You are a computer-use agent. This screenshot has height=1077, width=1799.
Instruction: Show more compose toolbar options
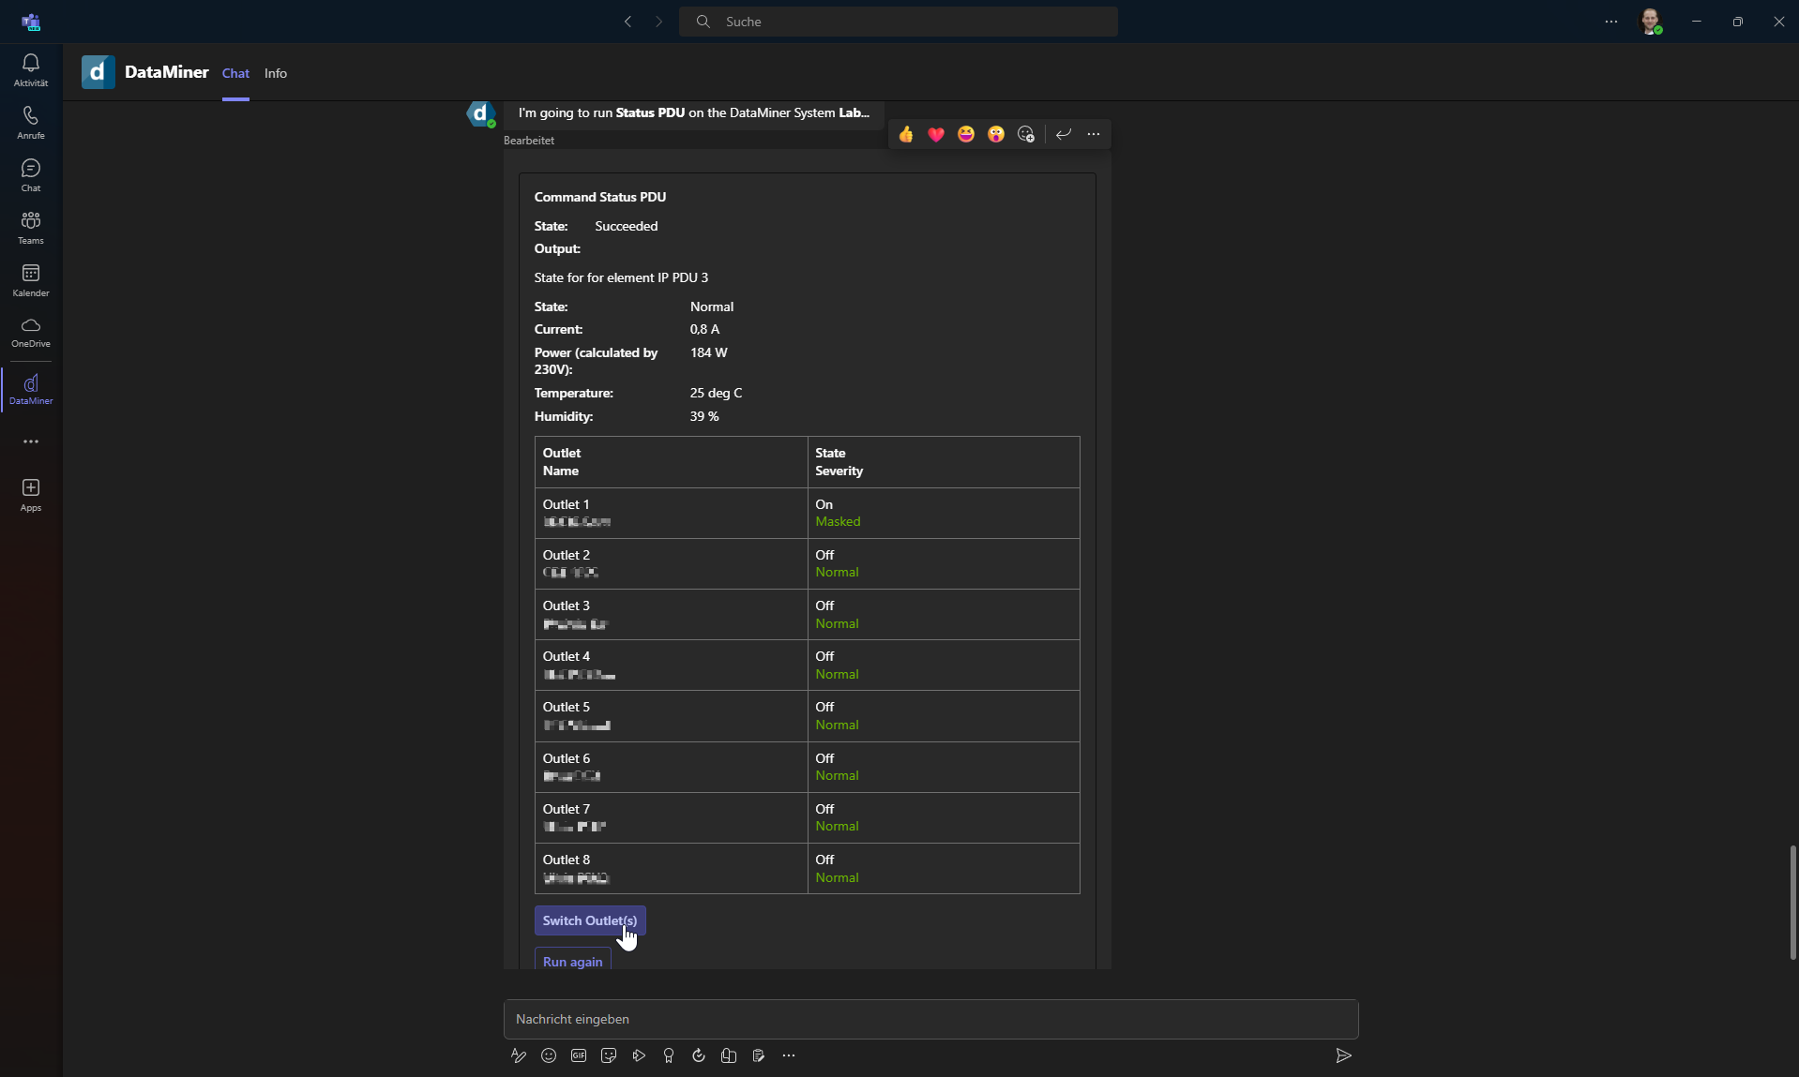coord(789,1055)
